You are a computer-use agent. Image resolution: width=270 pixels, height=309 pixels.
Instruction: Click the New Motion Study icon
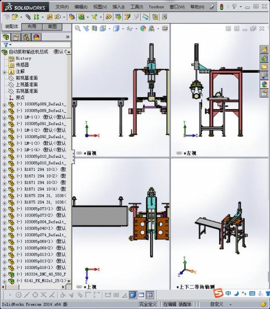pyautogui.click(x=109, y=17)
